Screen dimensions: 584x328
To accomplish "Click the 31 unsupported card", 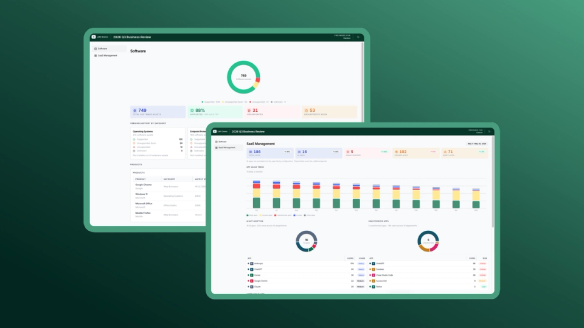I will 273,112.
